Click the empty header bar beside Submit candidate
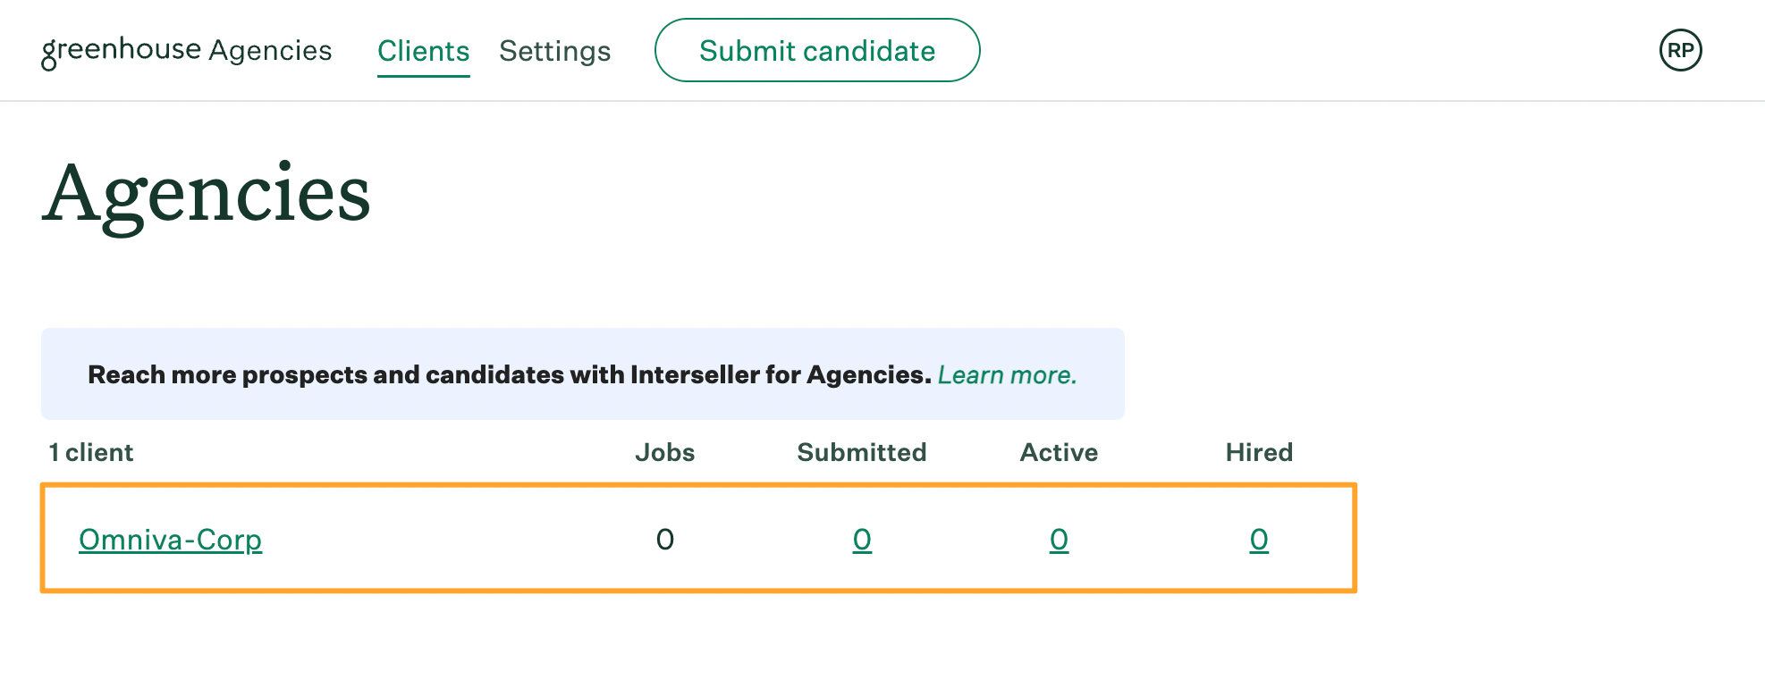The width and height of the screenshot is (1765, 679). click(1314, 50)
